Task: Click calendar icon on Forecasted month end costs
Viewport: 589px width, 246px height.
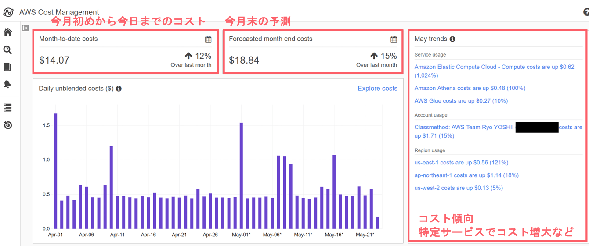Action: pos(394,39)
